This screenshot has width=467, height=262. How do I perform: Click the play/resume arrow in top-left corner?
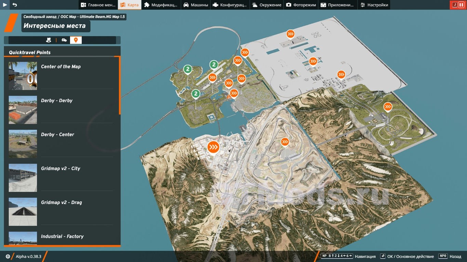[x=5, y=5]
